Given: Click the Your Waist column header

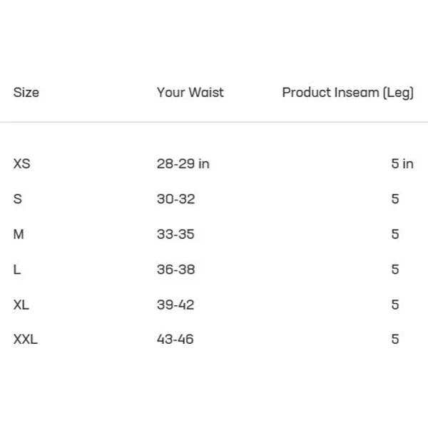Looking at the screenshot, I should point(190,92).
